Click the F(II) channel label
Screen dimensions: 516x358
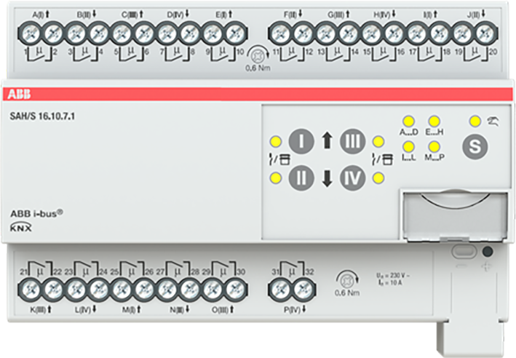[293, 14]
